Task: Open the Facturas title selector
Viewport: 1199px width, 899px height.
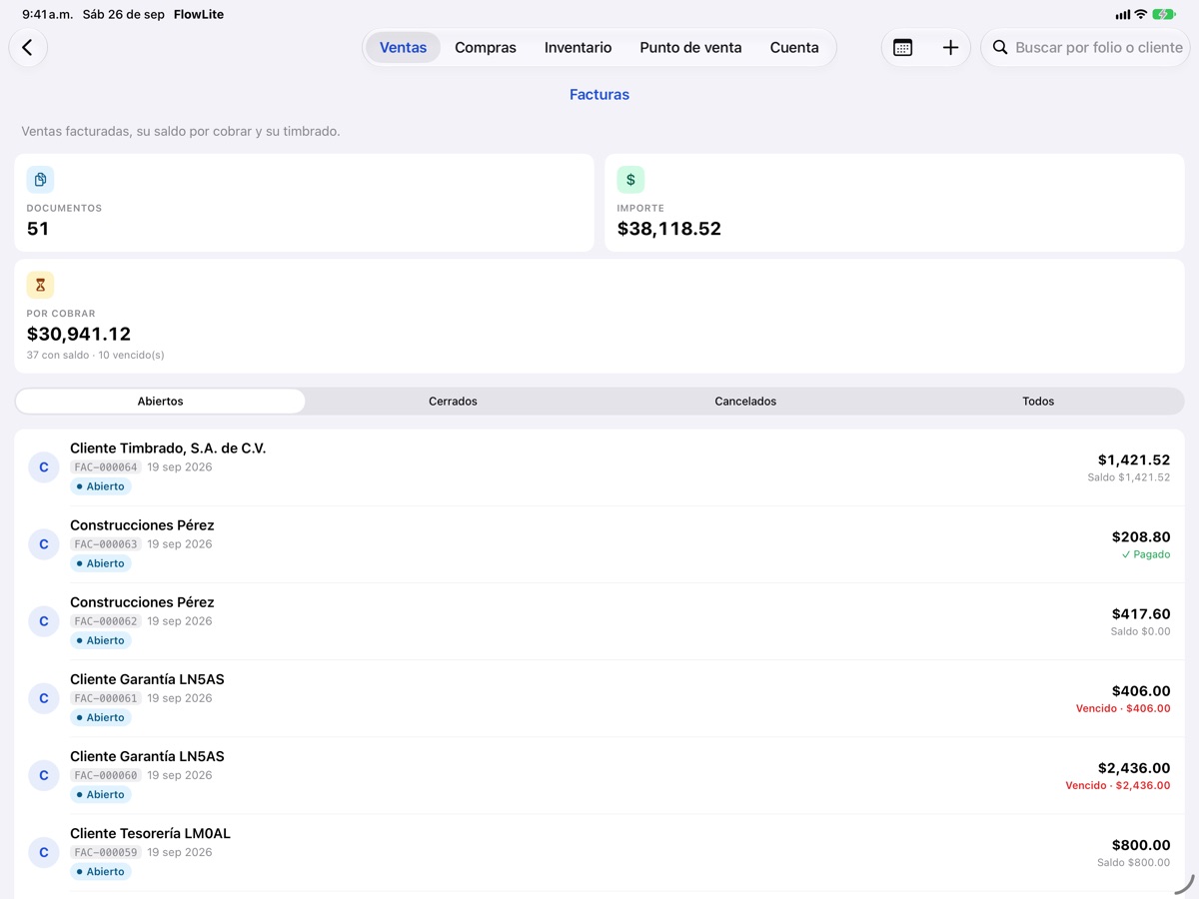Action: (599, 95)
